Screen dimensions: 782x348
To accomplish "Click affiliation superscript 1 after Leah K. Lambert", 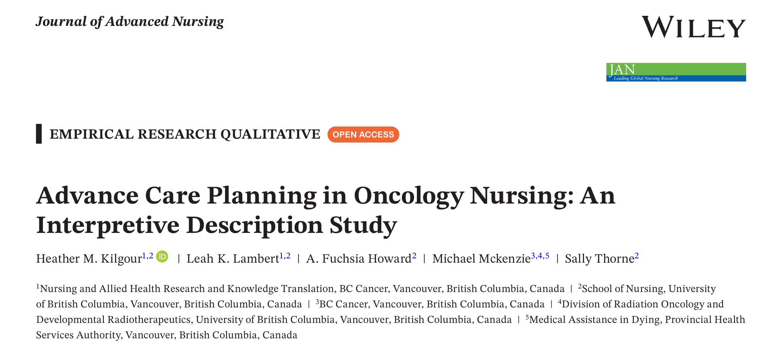I will click(281, 256).
